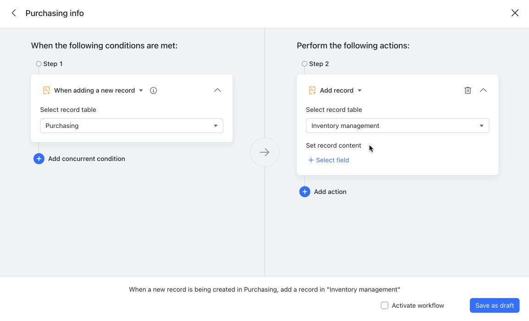Collapse the Step 1 condition card
The height and width of the screenshot is (321, 529).
218,90
